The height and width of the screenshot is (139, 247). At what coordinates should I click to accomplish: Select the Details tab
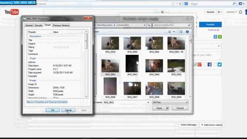(47, 25)
